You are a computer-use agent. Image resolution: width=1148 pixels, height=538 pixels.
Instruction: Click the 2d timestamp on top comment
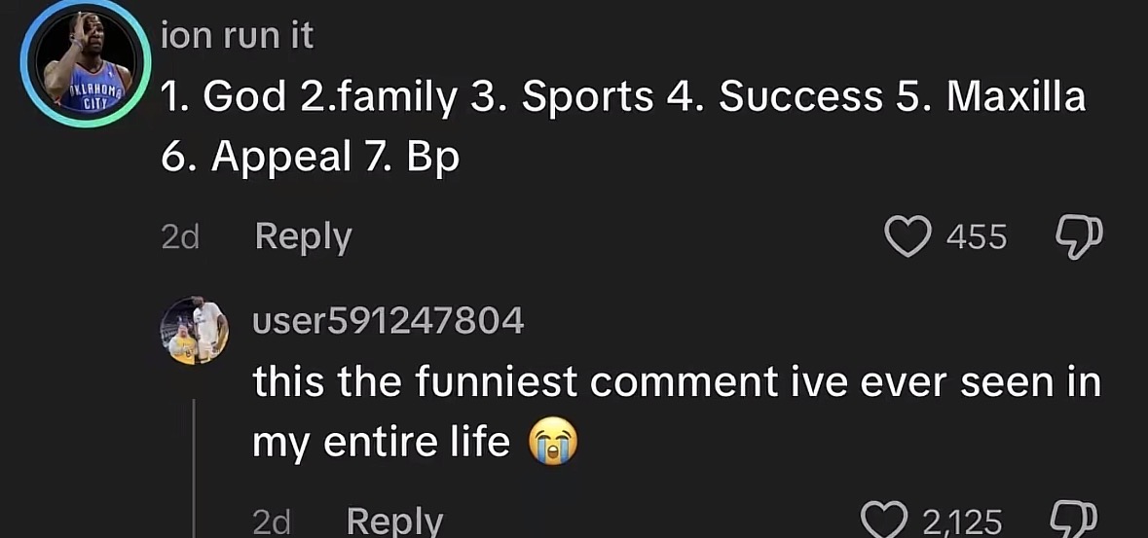tap(180, 238)
